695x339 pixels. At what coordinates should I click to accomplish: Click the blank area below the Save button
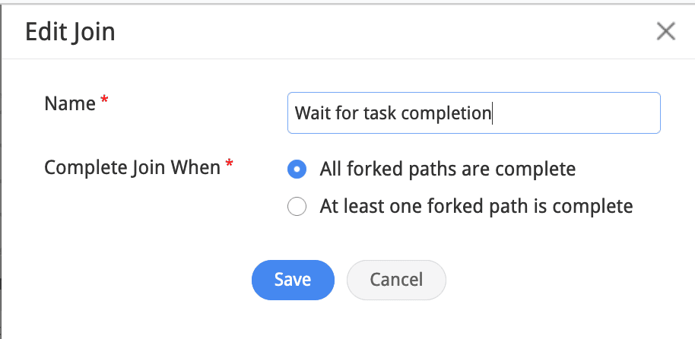(x=293, y=319)
